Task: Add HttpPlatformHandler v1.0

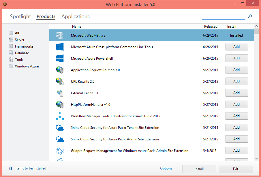Action: coord(236,104)
